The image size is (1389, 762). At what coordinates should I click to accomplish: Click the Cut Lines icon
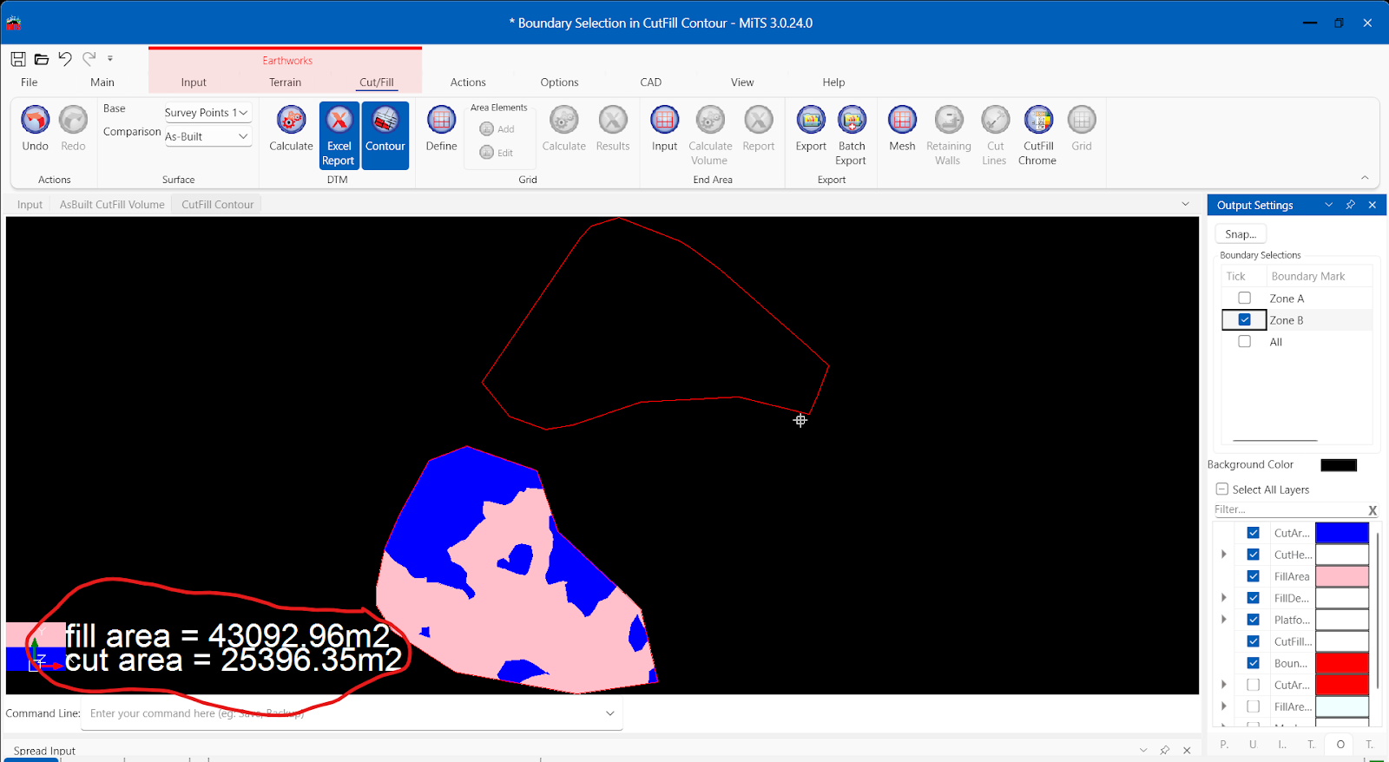996,120
